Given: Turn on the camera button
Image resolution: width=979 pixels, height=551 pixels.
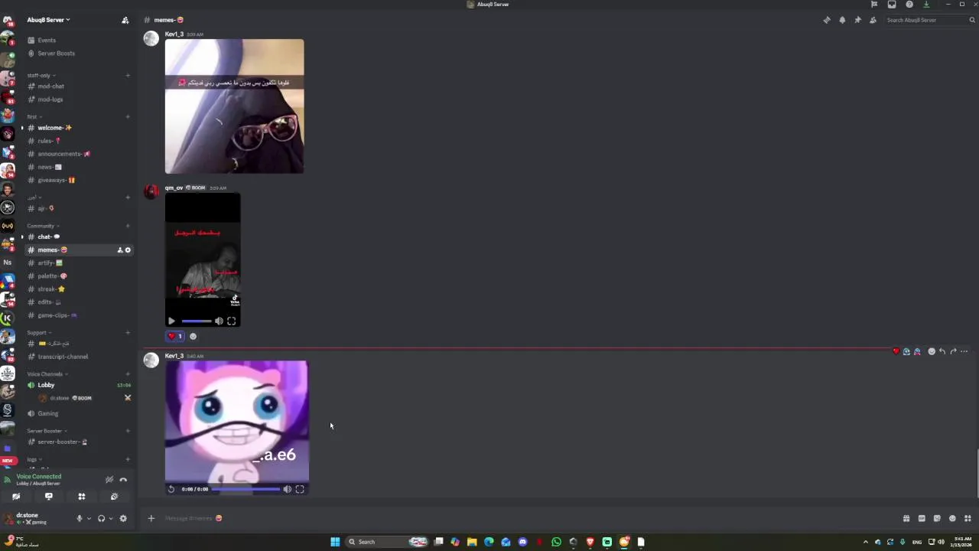Looking at the screenshot, I should pyautogui.click(x=16, y=497).
